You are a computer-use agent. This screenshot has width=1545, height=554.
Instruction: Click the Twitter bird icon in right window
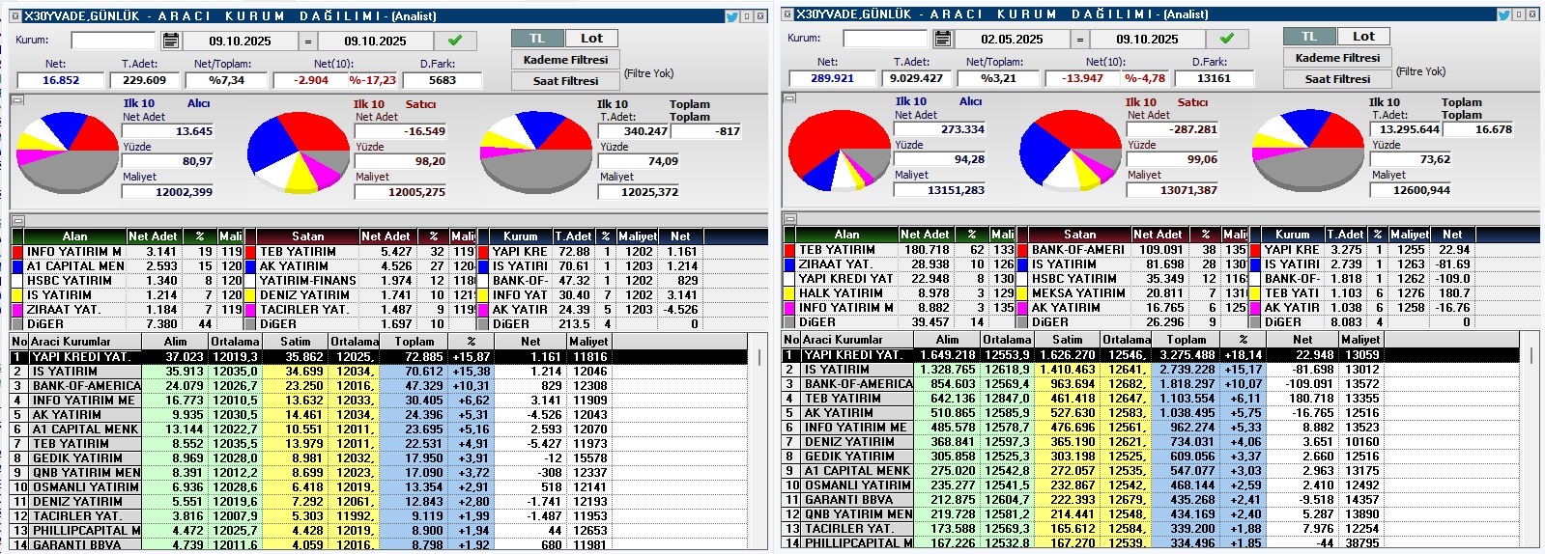click(x=1504, y=14)
